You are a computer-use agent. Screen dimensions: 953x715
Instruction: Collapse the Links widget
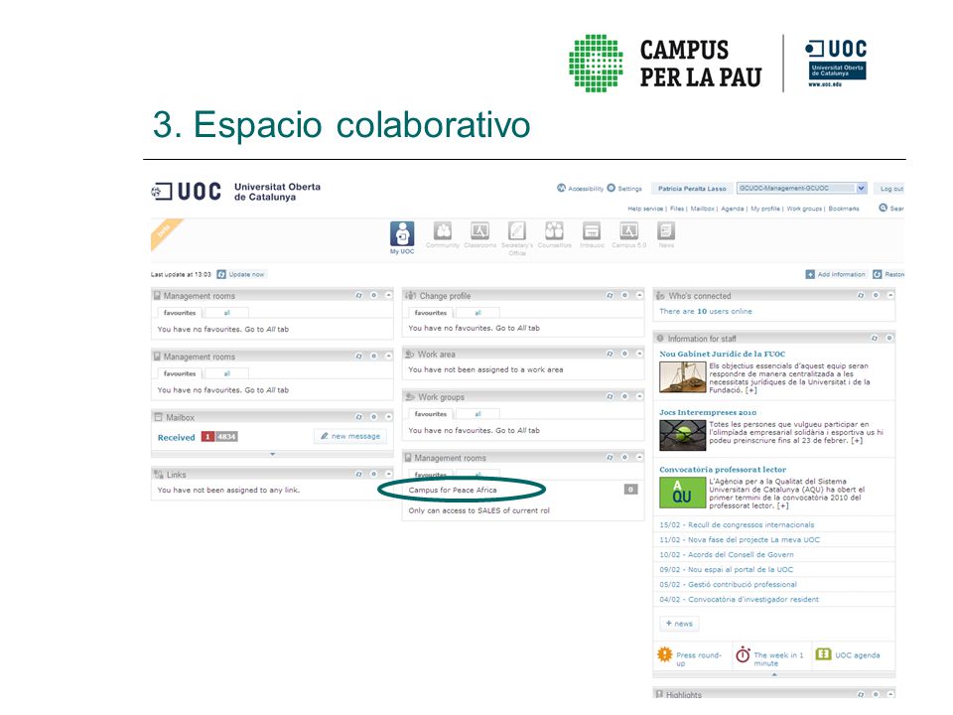[388, 474]
